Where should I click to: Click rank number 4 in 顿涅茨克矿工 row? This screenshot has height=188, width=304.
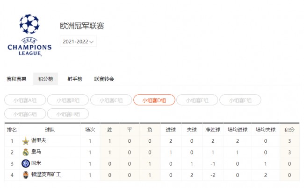click(x=12, y=175)
